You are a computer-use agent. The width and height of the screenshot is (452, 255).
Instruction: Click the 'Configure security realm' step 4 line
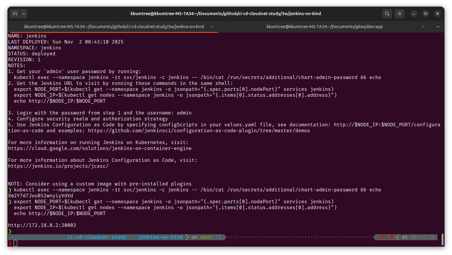coord(88,119)
